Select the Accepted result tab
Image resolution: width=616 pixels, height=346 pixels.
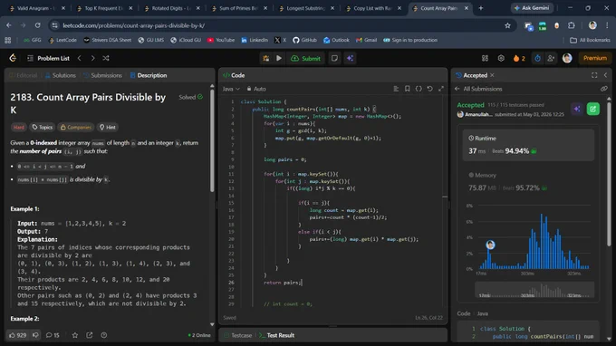pos(471,75)
